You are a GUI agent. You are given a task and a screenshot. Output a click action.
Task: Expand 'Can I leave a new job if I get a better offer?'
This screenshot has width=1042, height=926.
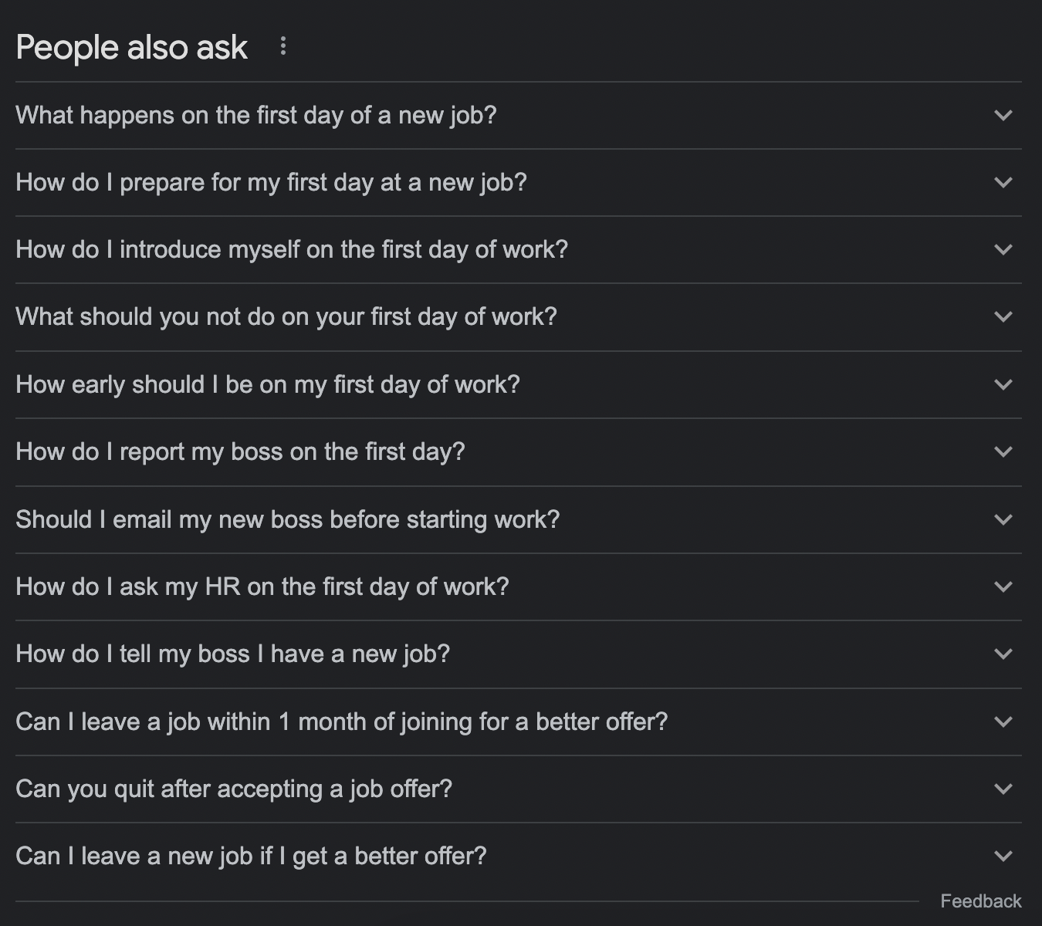pyautogui.click(x=1003, y=856)
